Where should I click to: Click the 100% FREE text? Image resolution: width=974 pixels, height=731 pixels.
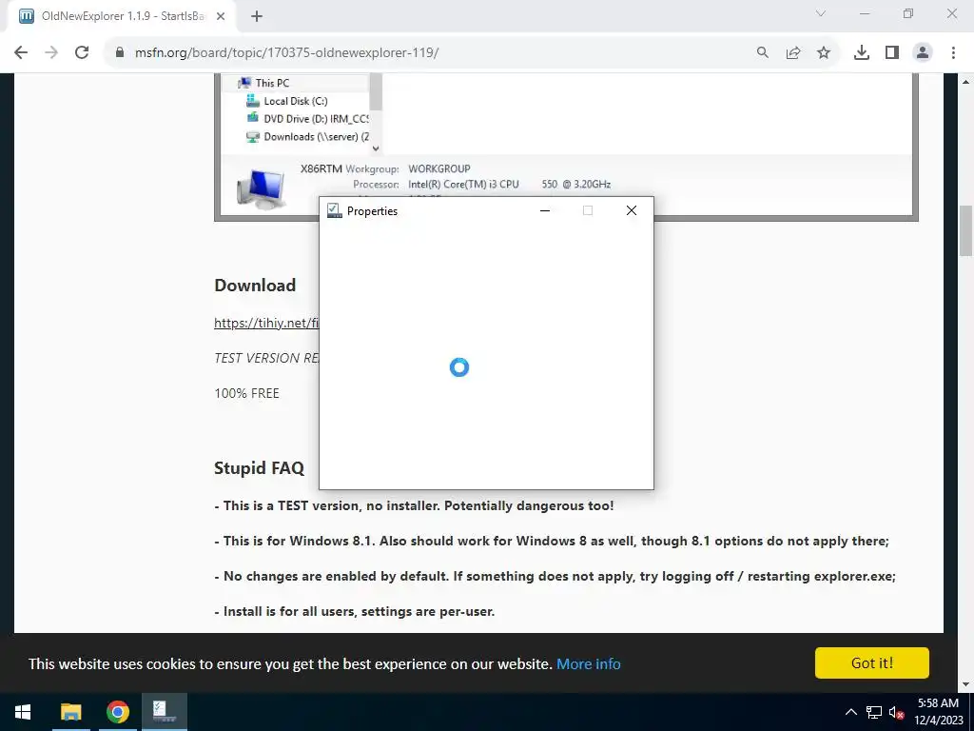(x=246, y=393)
